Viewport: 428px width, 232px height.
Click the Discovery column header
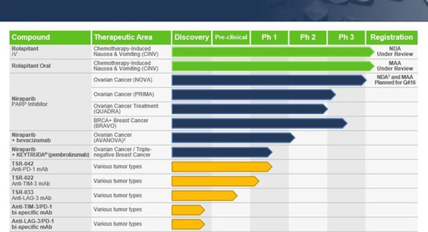point(191,37)
